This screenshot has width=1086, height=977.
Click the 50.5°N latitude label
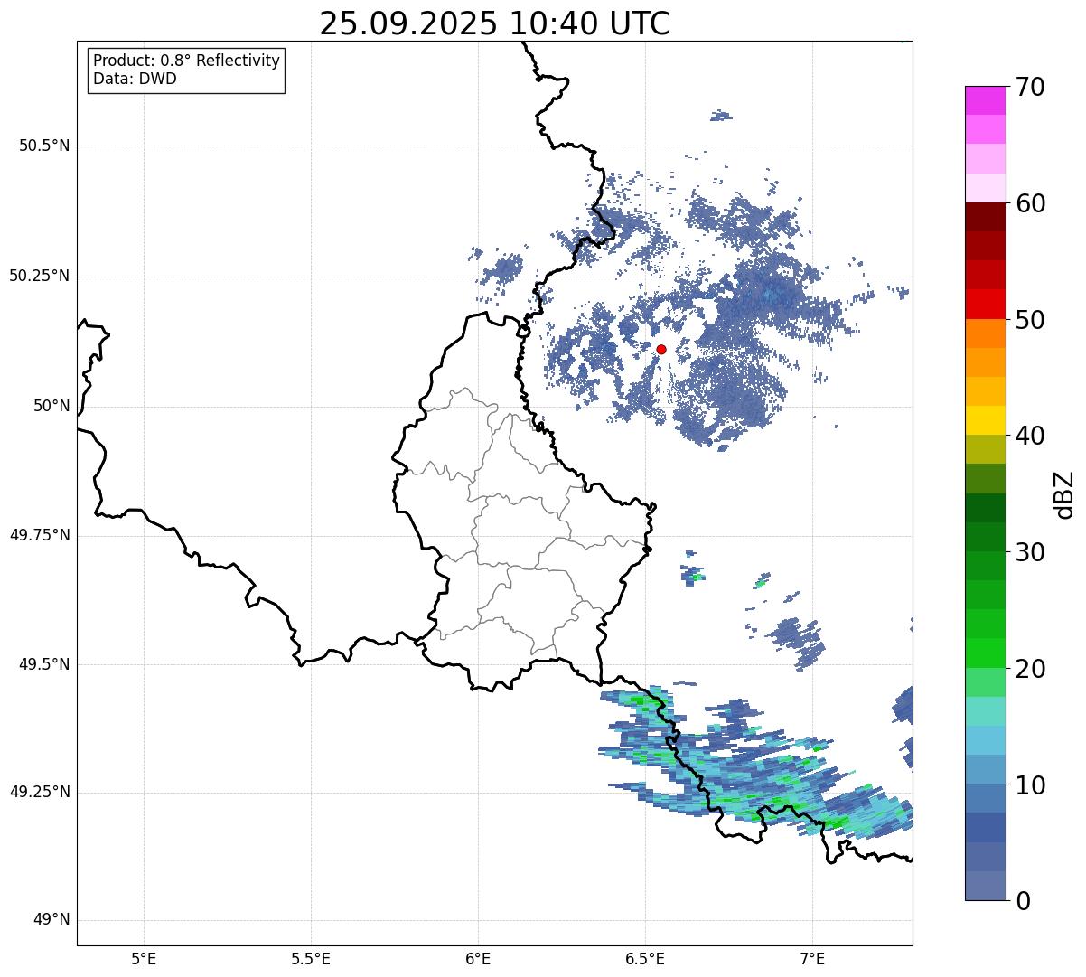[44, 146]
